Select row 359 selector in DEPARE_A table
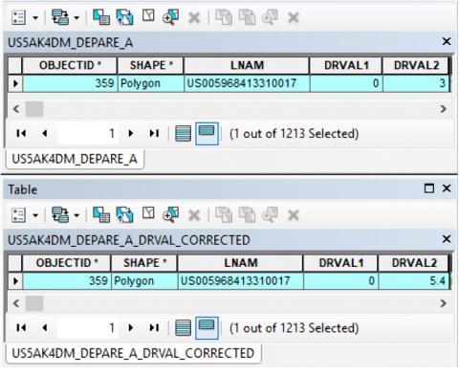The image size is (459, 376). tap(15, 83)
